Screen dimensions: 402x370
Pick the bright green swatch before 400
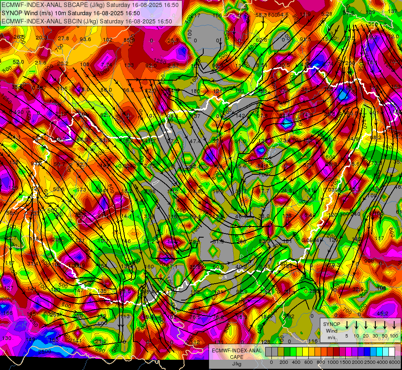click(x=293, y=351)
